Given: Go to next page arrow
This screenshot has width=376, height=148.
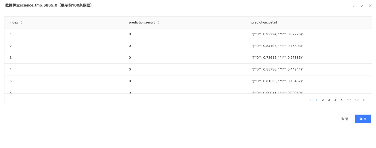Looking at the screenshot, I should tap(363, 100).
